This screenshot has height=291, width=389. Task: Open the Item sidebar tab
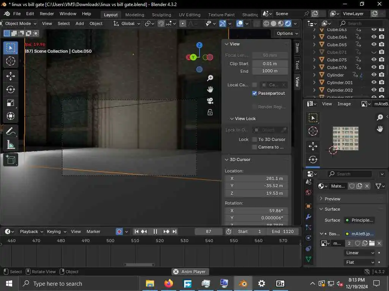[x=297, y=47]
